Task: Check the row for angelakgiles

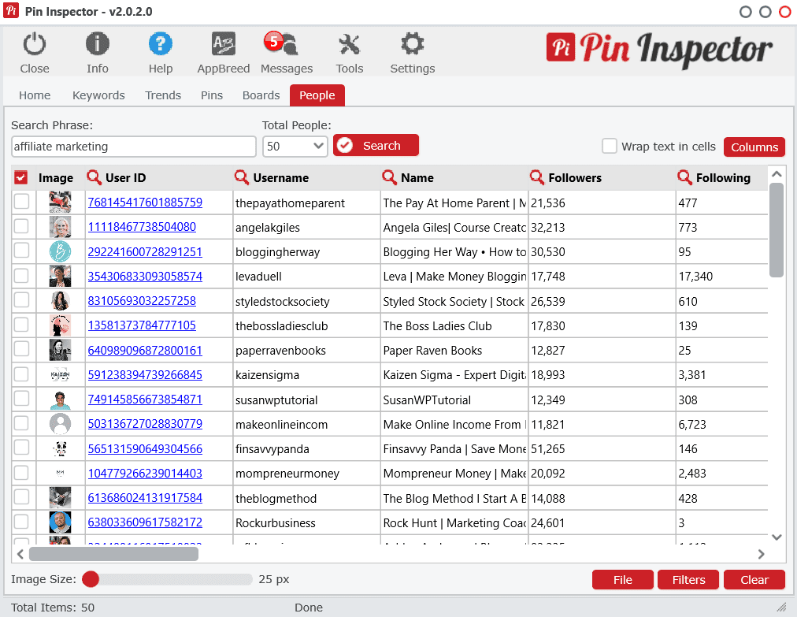Action: [x=21, y=227]
